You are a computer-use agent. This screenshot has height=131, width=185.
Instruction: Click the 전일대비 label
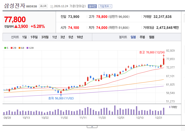click(x=9, y=27)
